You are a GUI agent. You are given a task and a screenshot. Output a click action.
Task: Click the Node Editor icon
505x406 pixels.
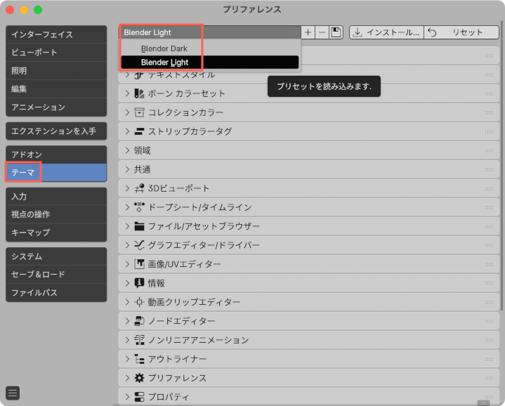tap(139, 321)
